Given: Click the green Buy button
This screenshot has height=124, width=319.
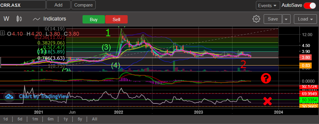Looking at the screenshot, I should point(94,19).
